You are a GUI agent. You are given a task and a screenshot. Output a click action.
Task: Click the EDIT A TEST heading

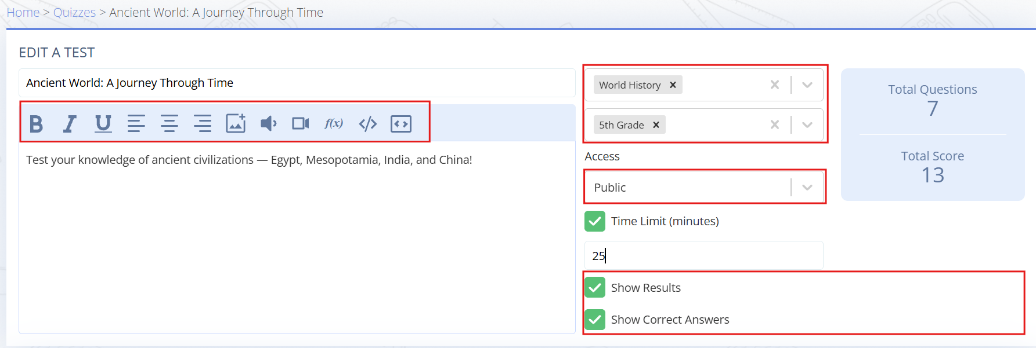(x=57, y=53)
